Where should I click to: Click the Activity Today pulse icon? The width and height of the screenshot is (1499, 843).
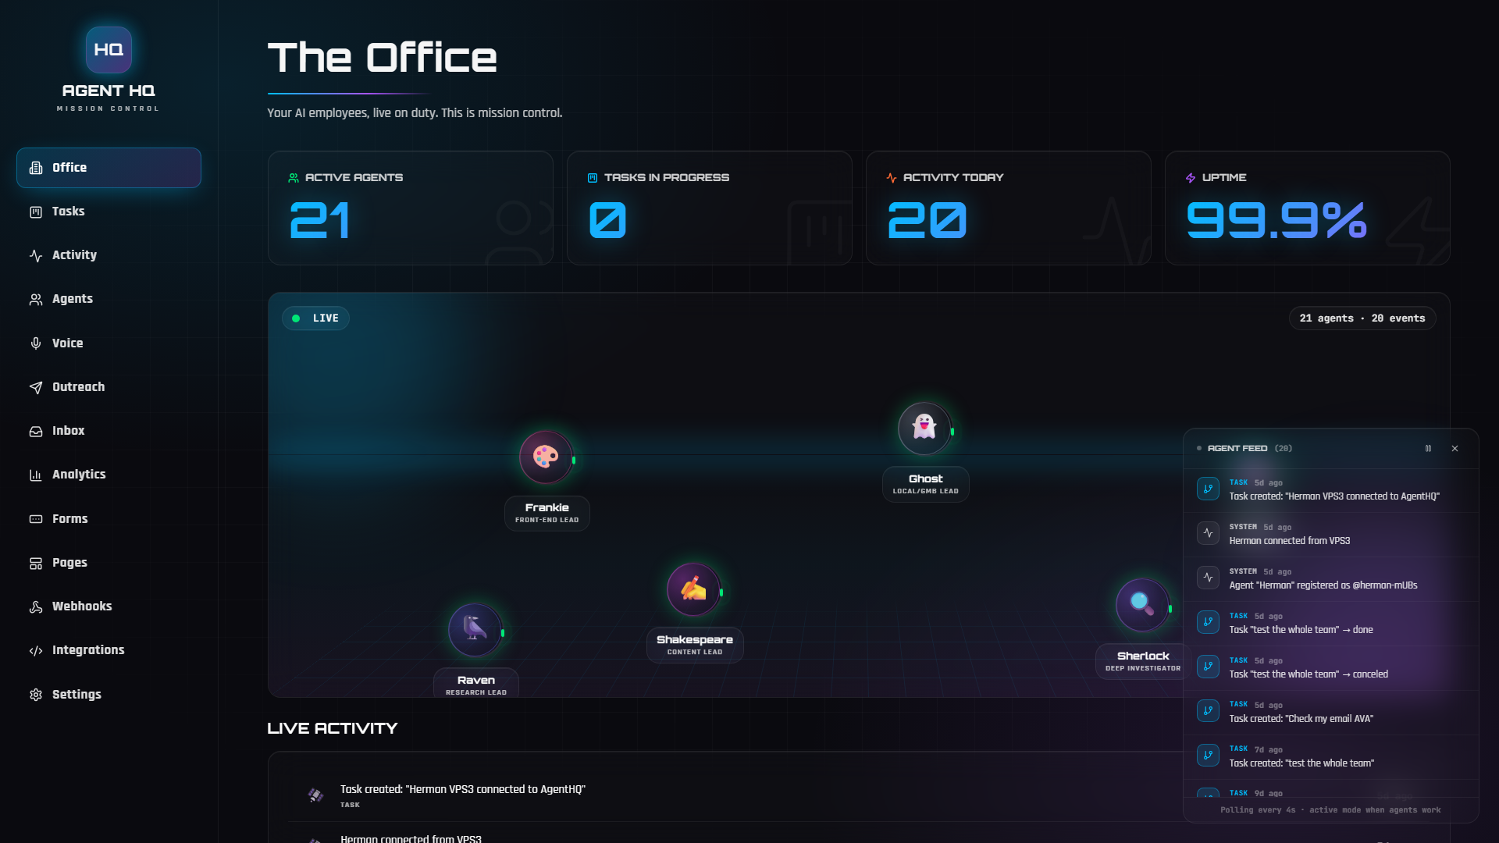pos(892,178)
